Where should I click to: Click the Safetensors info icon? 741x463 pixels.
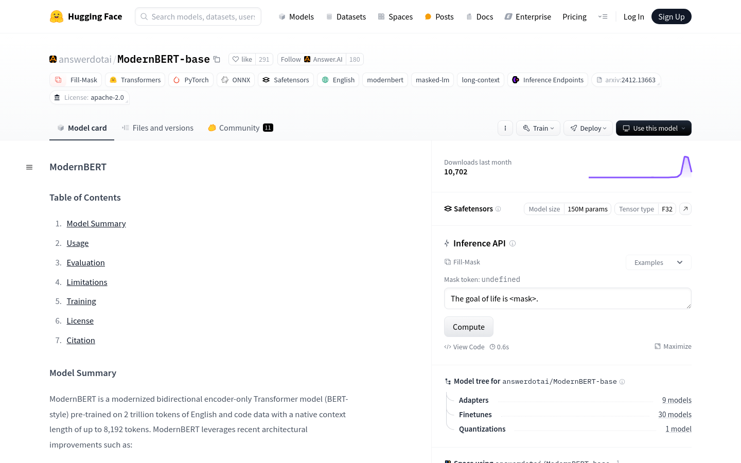(498, 209)
